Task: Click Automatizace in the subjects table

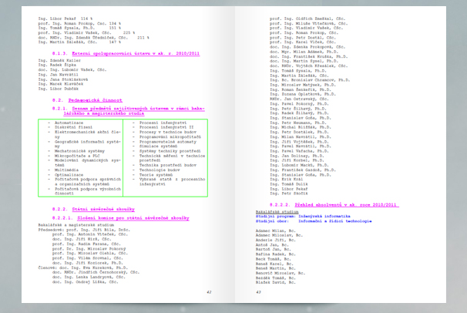Action: (70, 122)
